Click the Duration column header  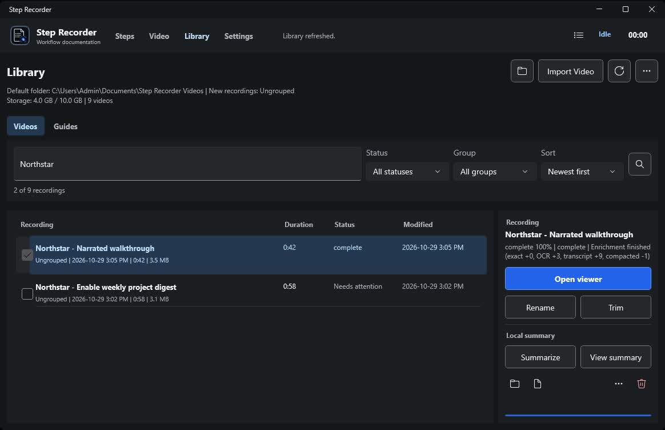pos(299,225)
